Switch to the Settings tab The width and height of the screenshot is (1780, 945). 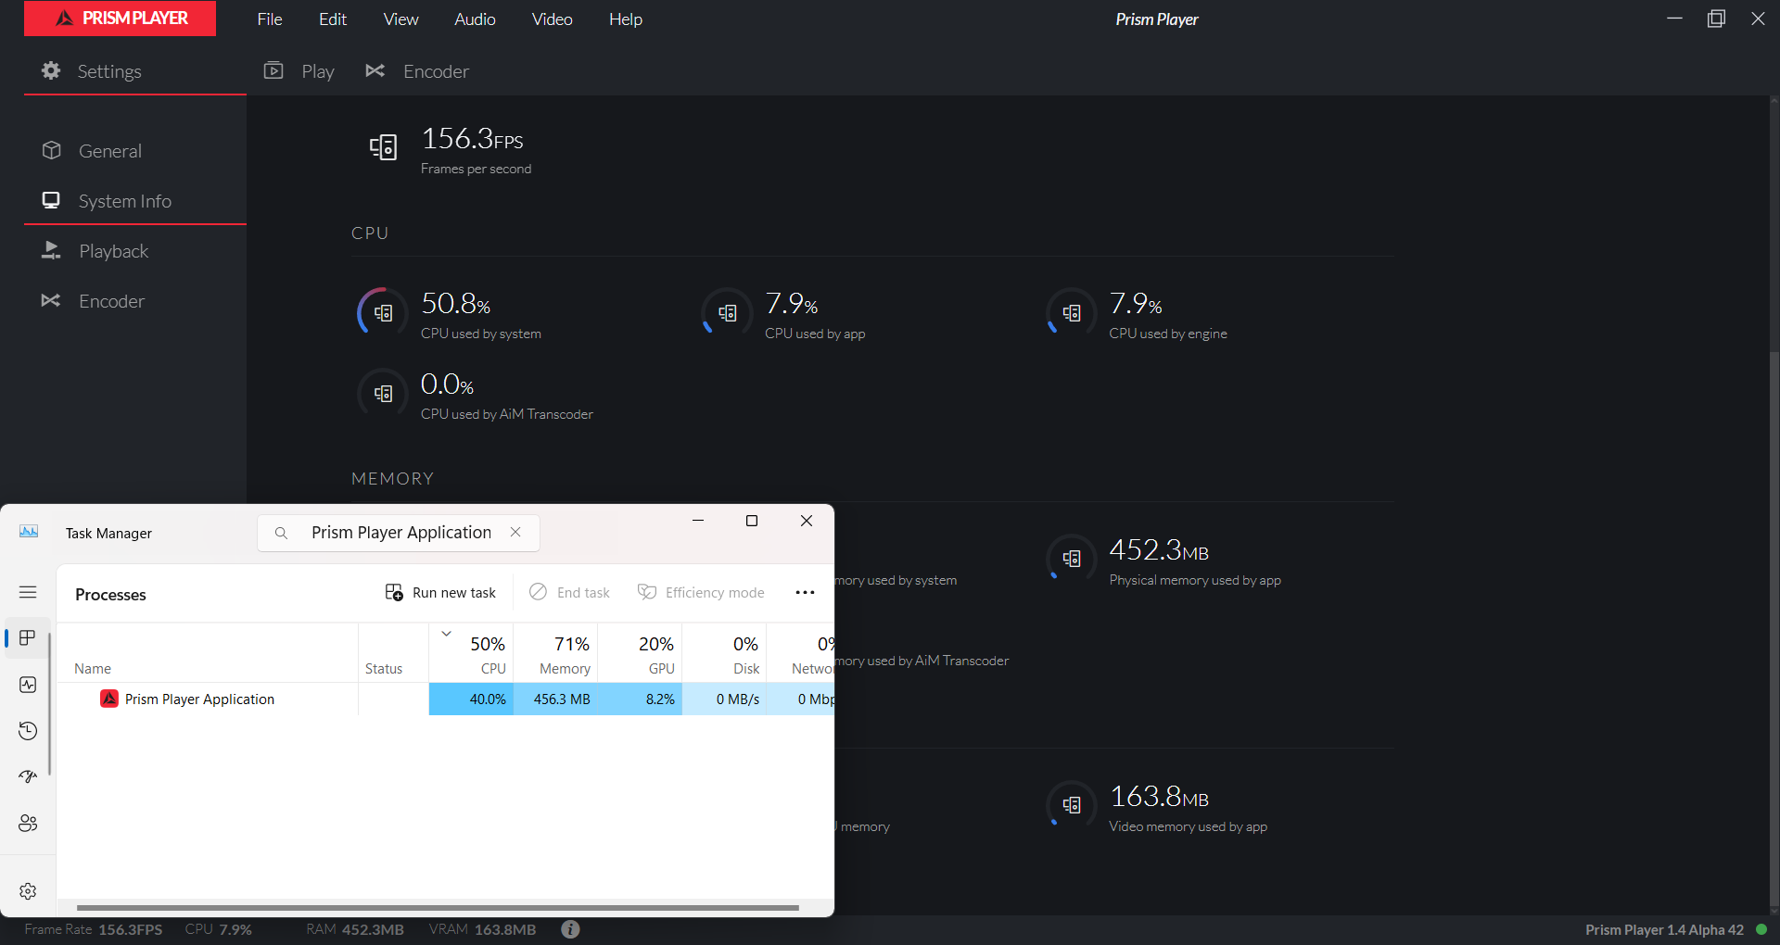[x=135, y=71]
